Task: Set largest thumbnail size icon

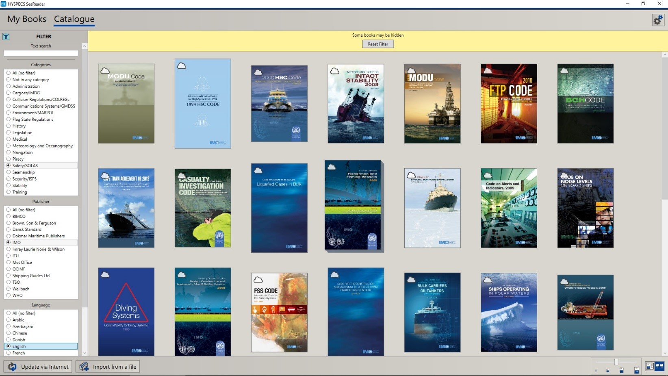Action: click(637, 370)
